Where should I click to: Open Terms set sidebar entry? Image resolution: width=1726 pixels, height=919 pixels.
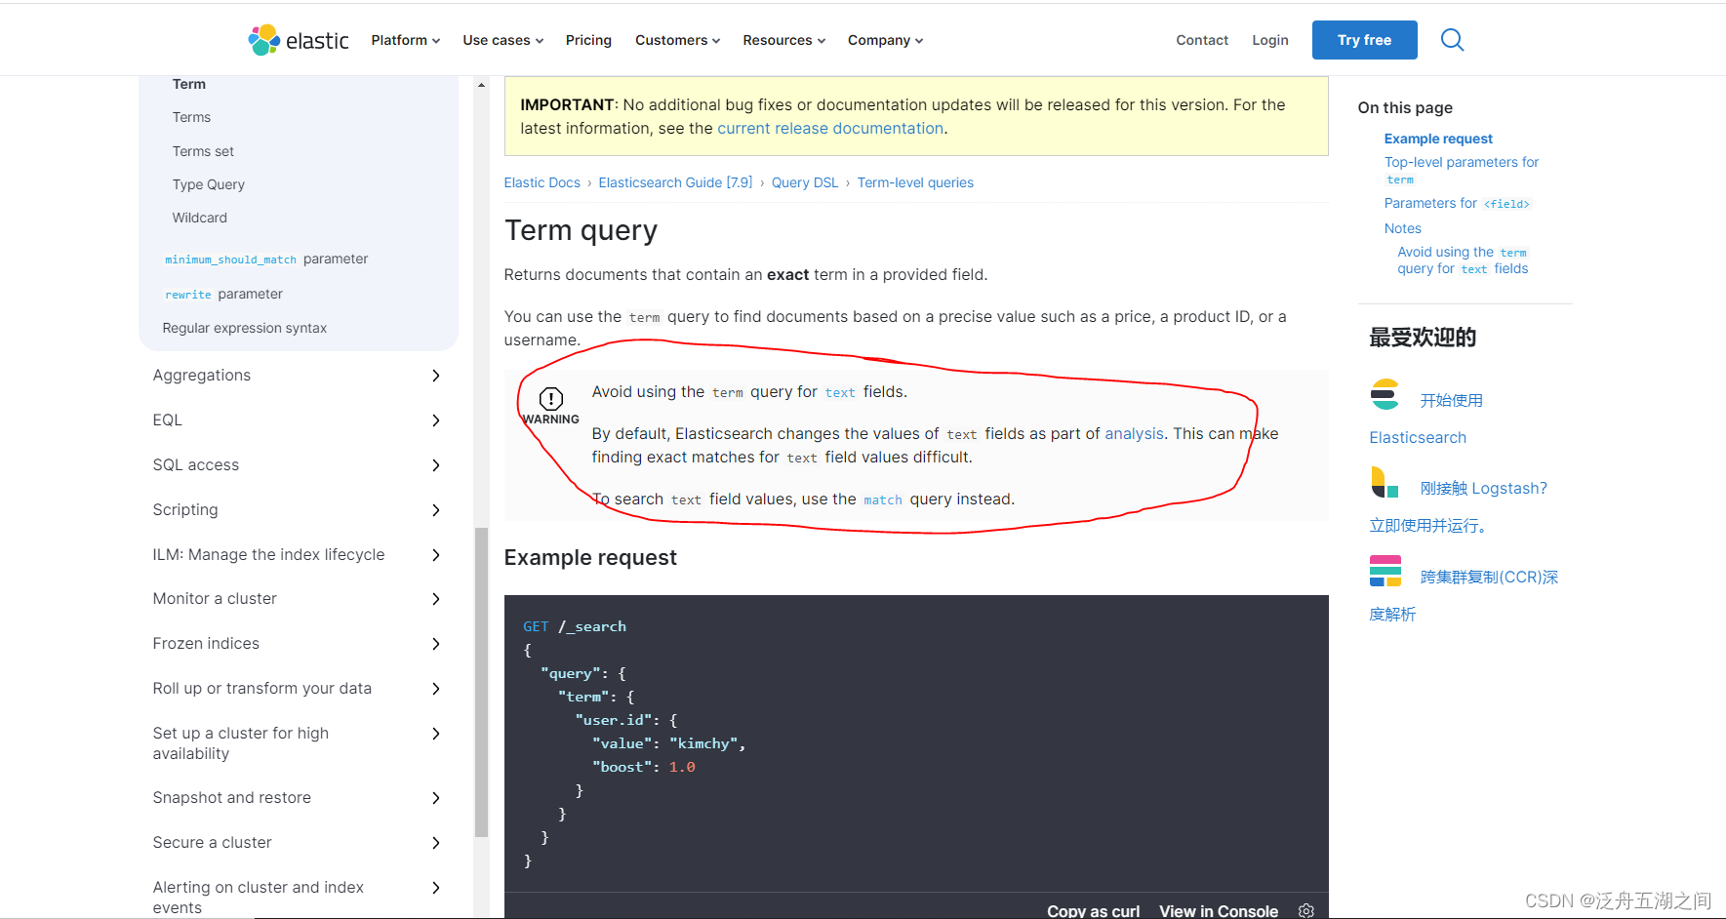(x=203, y=151)
